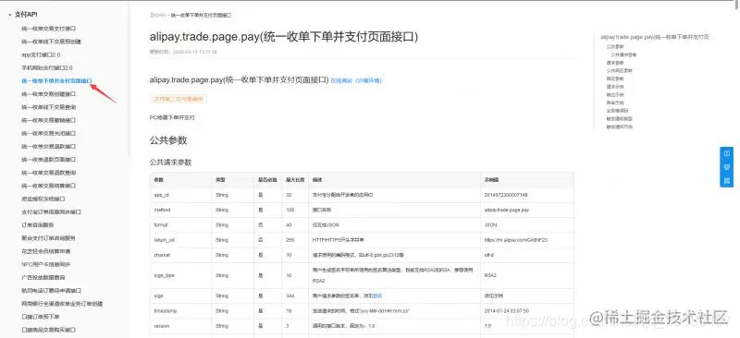Open 统一收单交易创建接口 in the sidebar
Screen dimensions: 740x338
(49, 94)
